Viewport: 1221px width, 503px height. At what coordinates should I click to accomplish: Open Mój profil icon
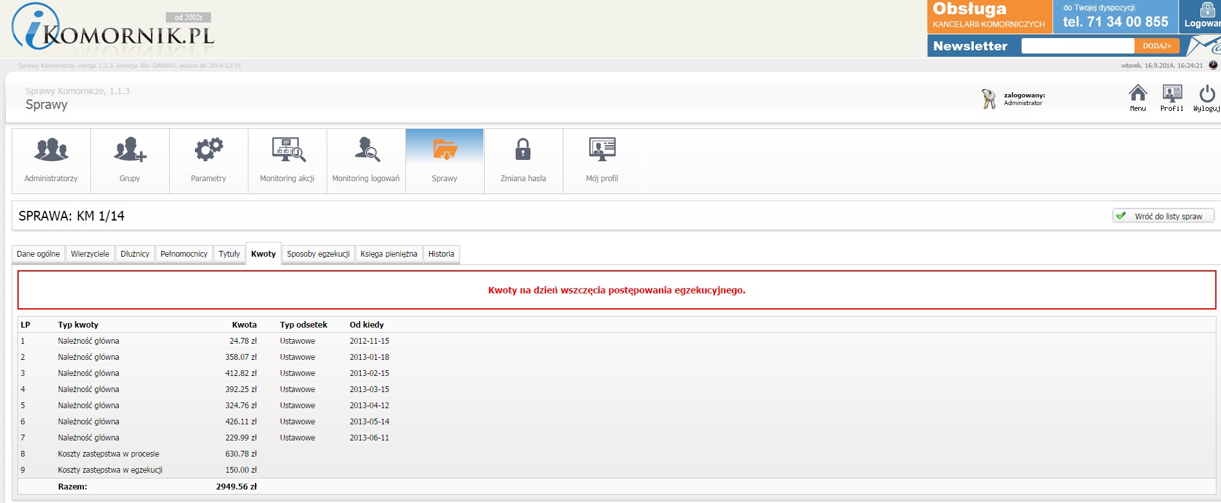tap(601, 150)
